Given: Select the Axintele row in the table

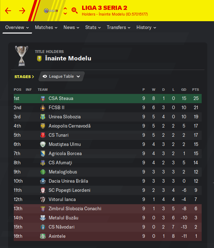Looking at the screenshot, I should point(108,236).
